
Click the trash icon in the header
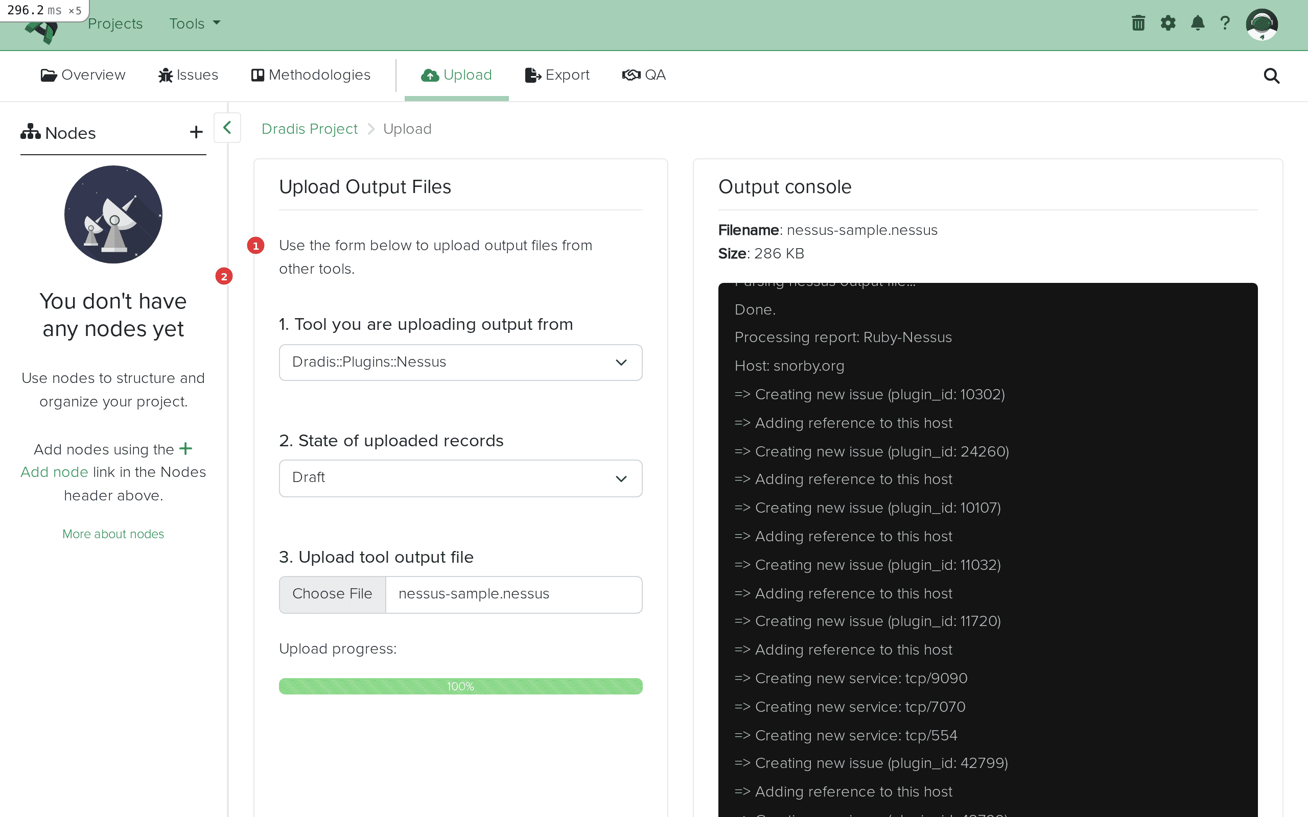[1138, 23]
